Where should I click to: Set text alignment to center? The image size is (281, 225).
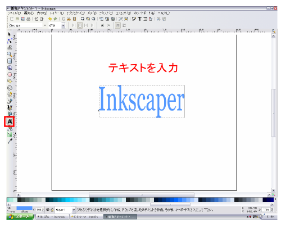tap(80, 25)
